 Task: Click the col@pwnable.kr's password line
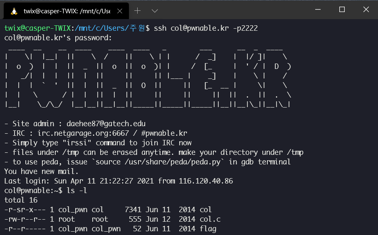coord(58,38)
